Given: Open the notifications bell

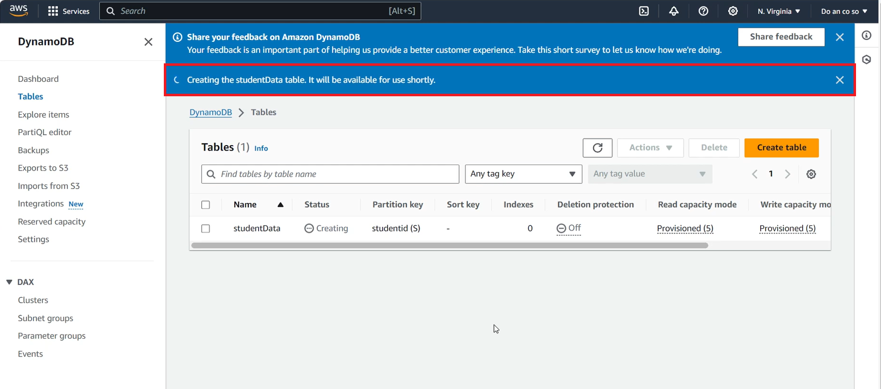Looking at the screenshot, I should coord(674,11).
